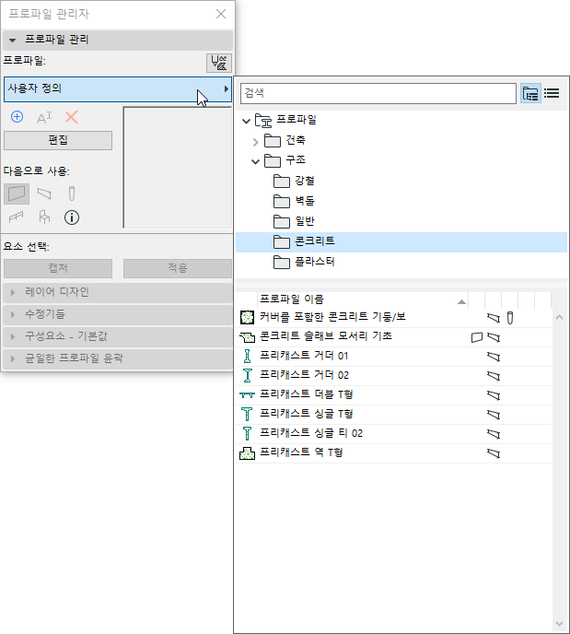The image size is (570, 634).
Task: Close the 프로파일 관리자 palette
Action: click(x=221, y=14)
